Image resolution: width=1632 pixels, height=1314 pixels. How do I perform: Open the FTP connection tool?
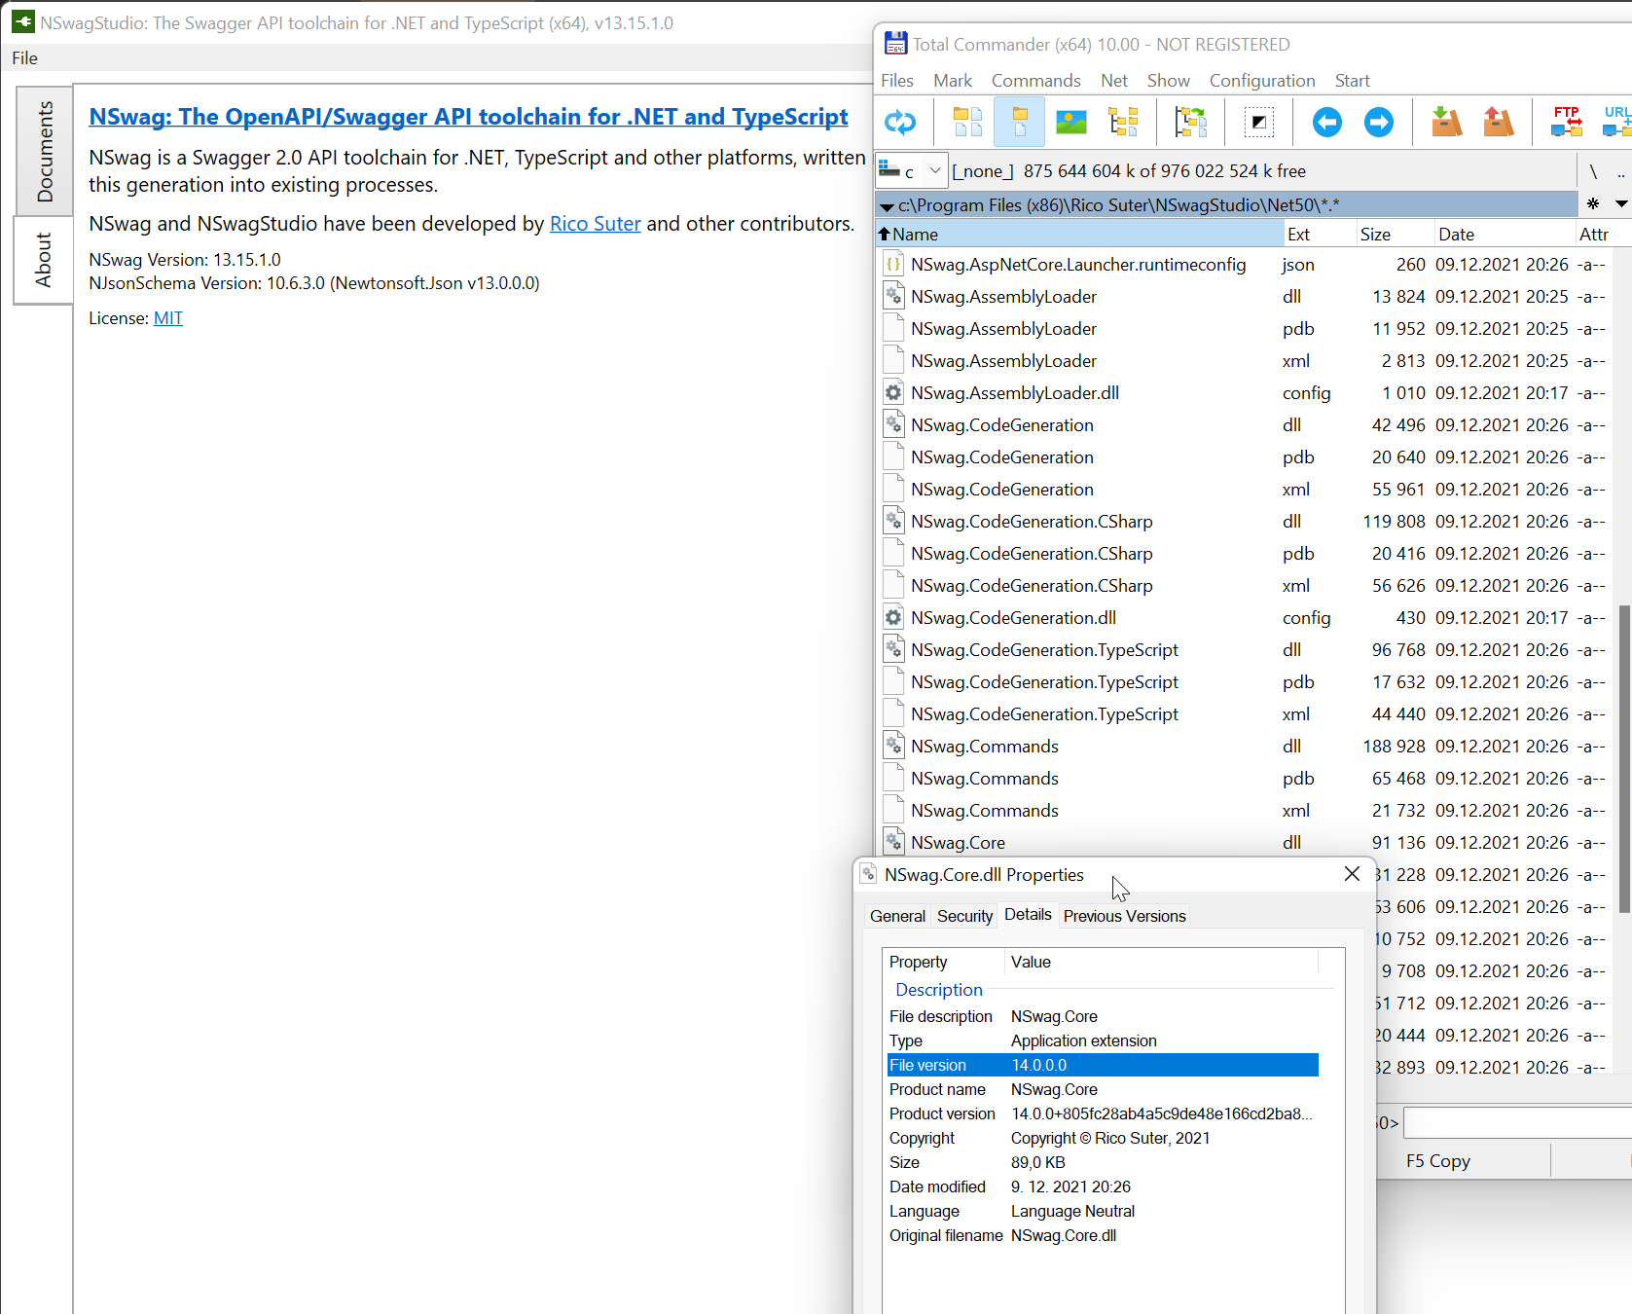pyautogui.click(x=1567, y=122)
